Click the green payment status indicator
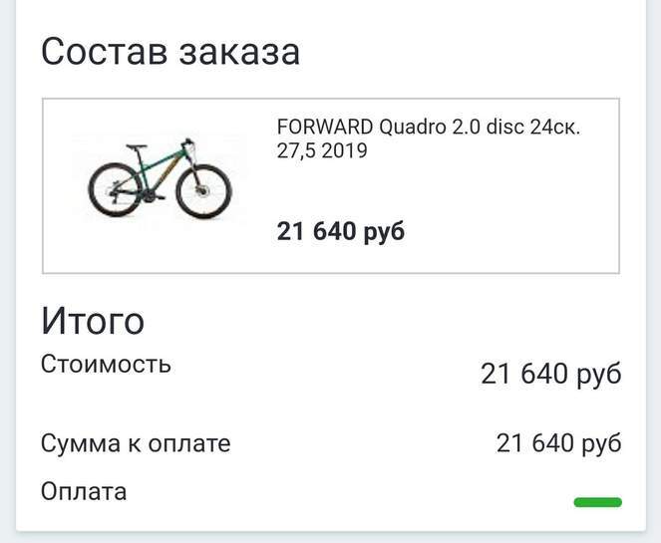661x543 pixels. click(597, 502)
